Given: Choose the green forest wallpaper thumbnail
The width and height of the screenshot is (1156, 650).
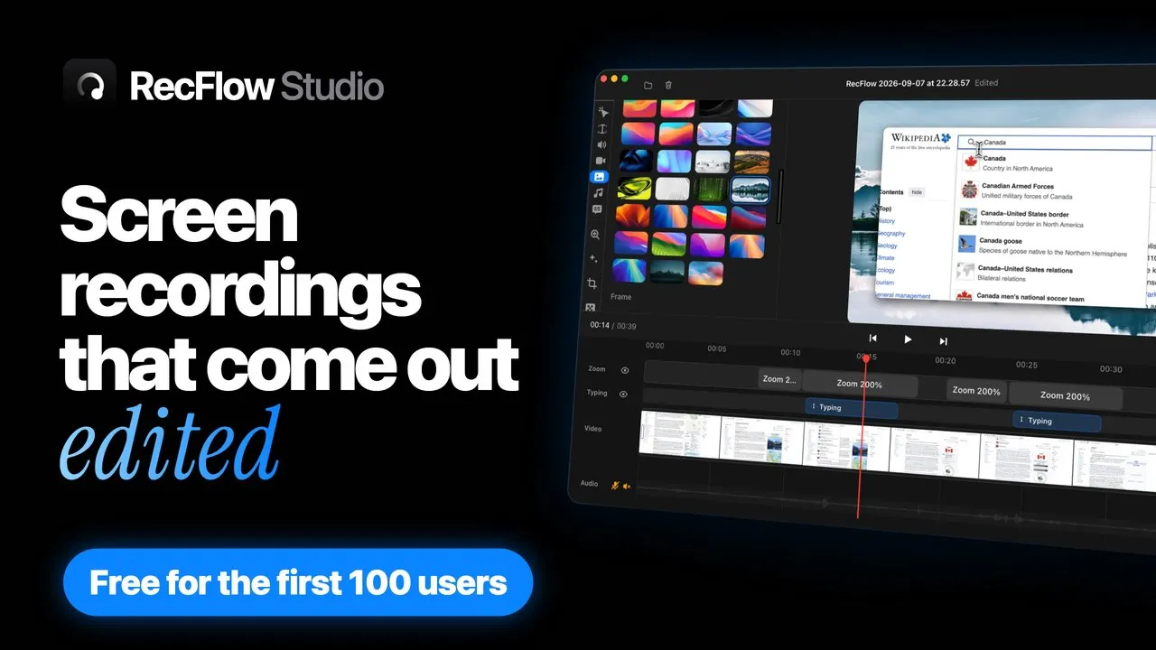Looking at the screenshot, I should tap(713, 189).
